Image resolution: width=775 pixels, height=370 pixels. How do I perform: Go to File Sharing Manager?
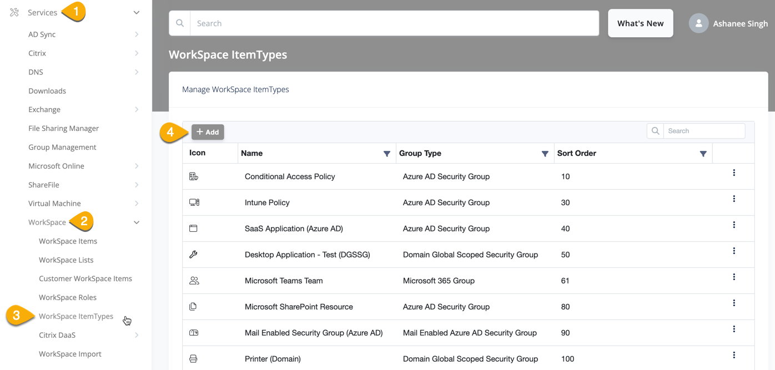(x=63, y=128)
